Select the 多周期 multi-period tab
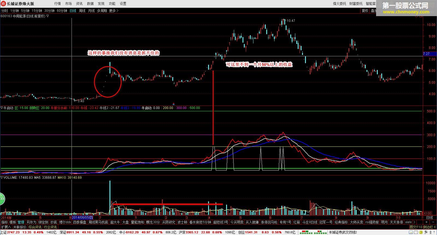437x235 pixels. point(102,11)
